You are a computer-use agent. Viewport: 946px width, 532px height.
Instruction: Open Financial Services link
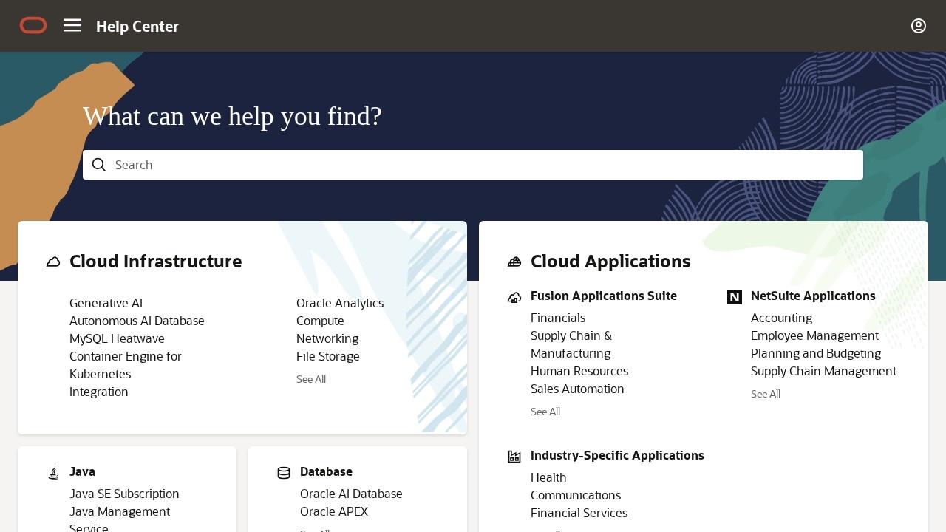(579, 513)
